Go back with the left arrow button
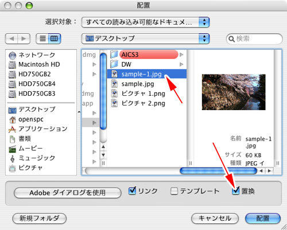 (11, 38)
